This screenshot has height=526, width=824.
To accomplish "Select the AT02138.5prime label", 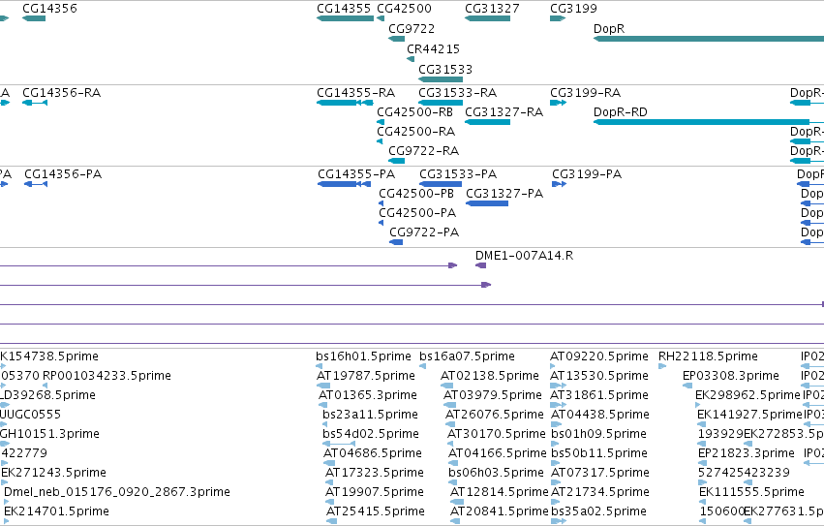I will click(490, 376).
